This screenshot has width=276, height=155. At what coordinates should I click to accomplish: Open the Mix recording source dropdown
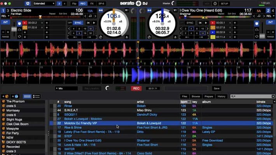click(66, 88)
